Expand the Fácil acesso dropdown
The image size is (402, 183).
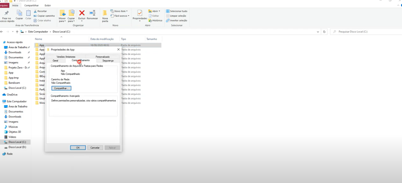pos(120,16)
